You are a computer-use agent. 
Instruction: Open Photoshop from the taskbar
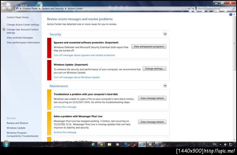[x=126, y=144]
